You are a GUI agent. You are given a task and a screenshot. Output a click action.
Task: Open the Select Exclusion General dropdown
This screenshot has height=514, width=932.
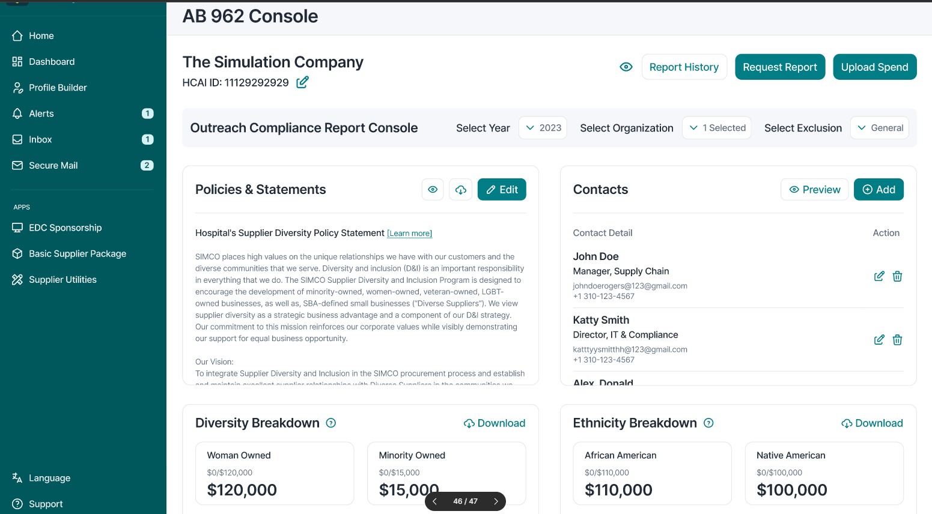click(879, 128)
